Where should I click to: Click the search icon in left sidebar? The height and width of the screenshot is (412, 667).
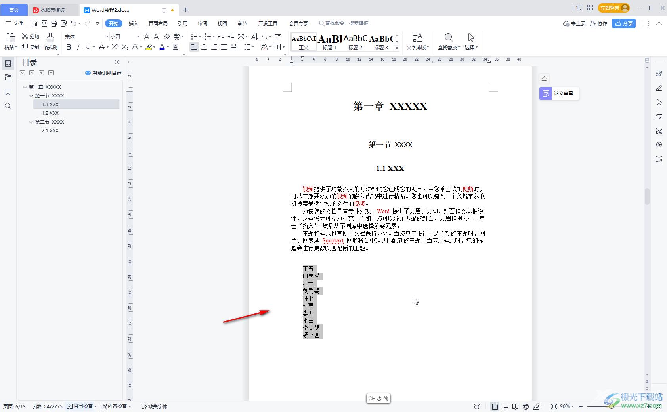[x=8, y=106]
